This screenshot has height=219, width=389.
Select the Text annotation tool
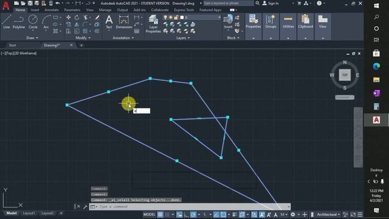(109, 22)
